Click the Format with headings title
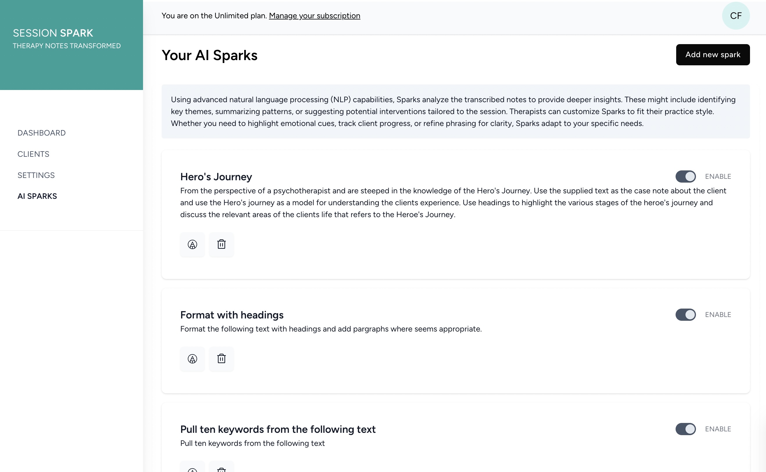 (x=232, y=315)
